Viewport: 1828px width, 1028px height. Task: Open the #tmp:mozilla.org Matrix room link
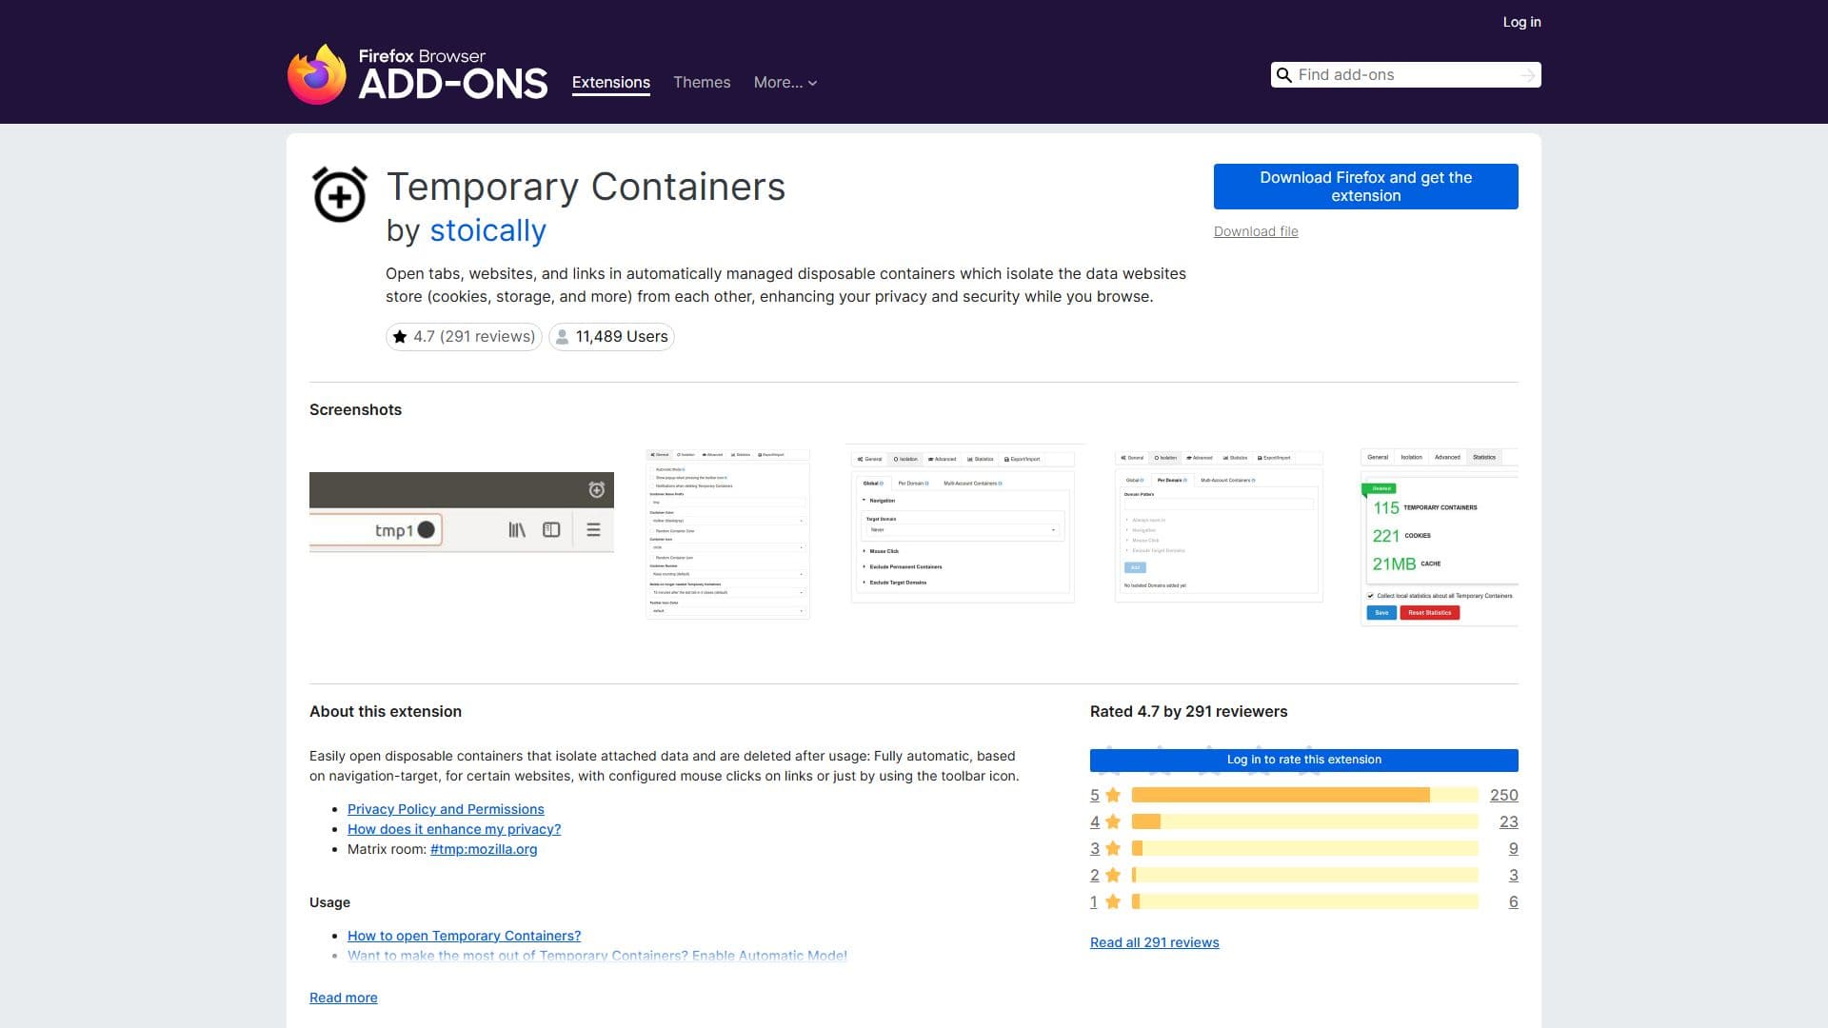pyautogui.click(x=484, y=849)
